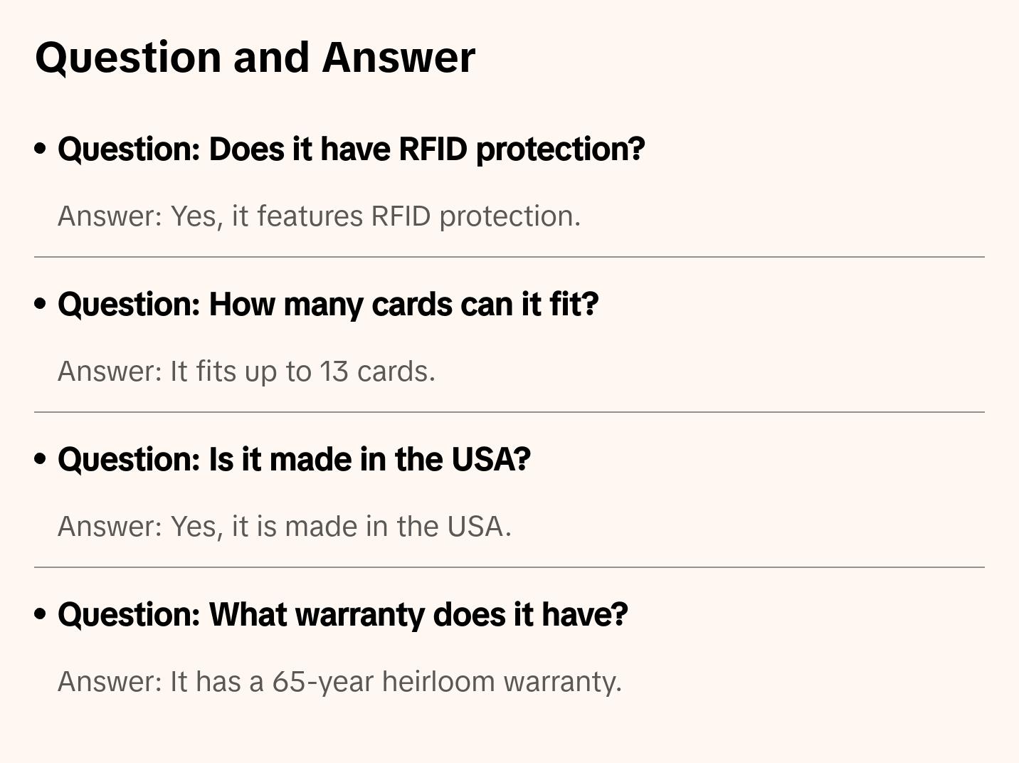Click the number 13 in the cards answer
Viewport: 1019px width, 763px height.
coord(334,372)
